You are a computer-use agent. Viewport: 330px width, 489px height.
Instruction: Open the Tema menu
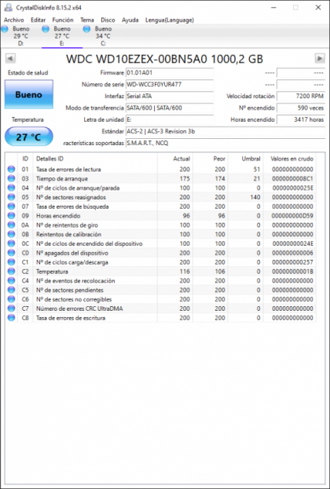tap(87, 20)
